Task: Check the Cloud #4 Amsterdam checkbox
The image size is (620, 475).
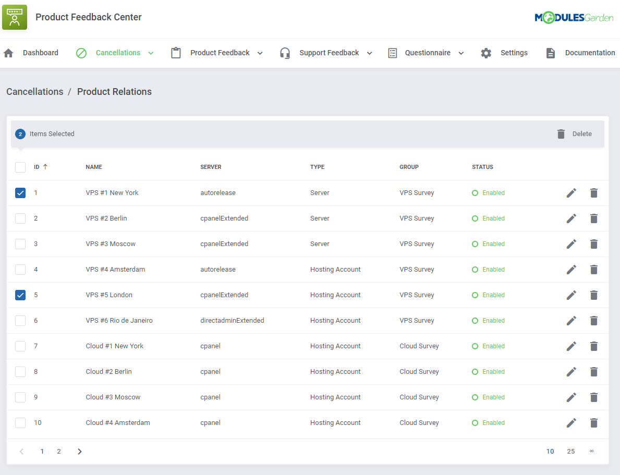Action: coord(20,423)
